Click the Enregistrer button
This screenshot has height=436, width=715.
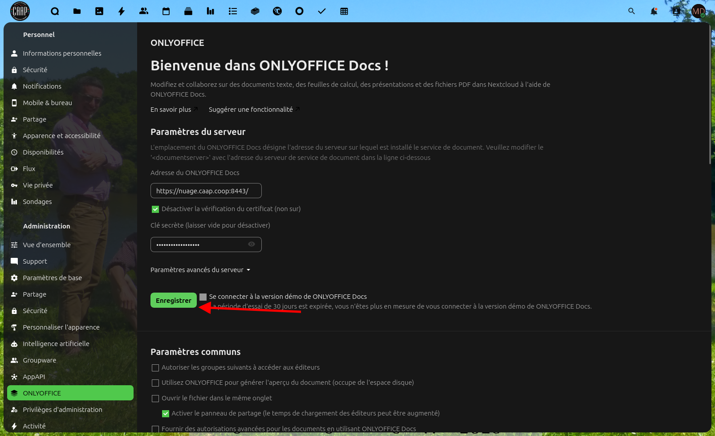pyautogui.click(x=174, y=300)
